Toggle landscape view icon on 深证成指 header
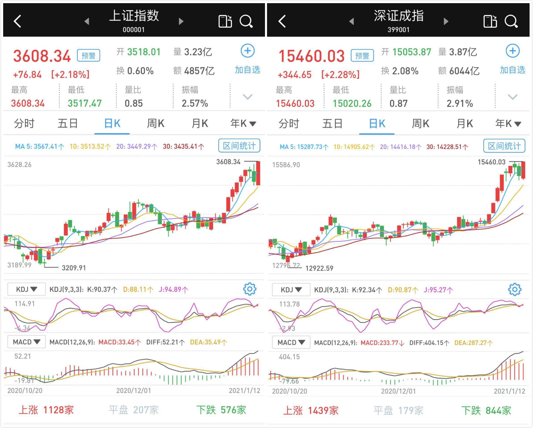Image resolution: width=533 pixels, height=428 pixels. point(490,21)
